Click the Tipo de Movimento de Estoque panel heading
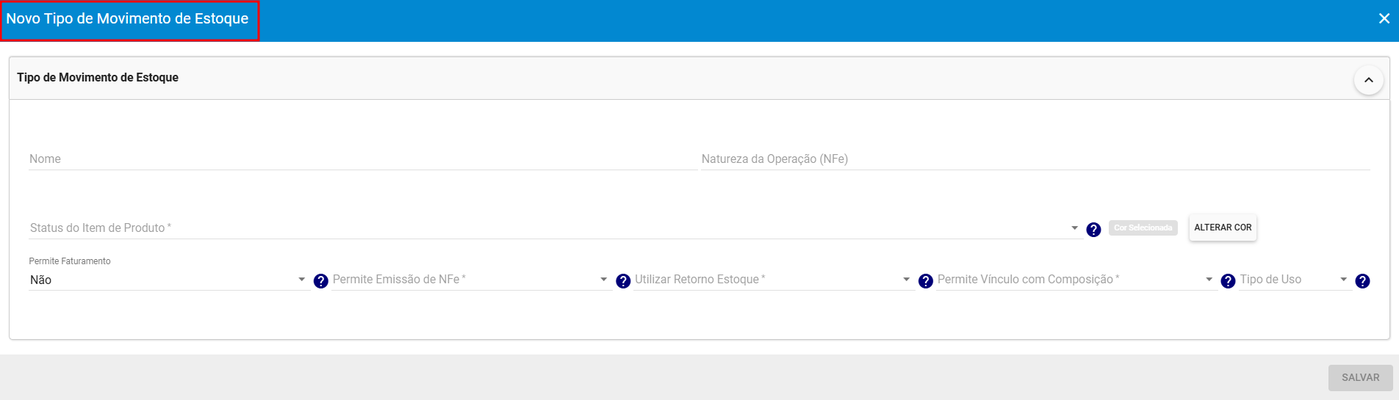1399x400 pixels. pos(98,78)
